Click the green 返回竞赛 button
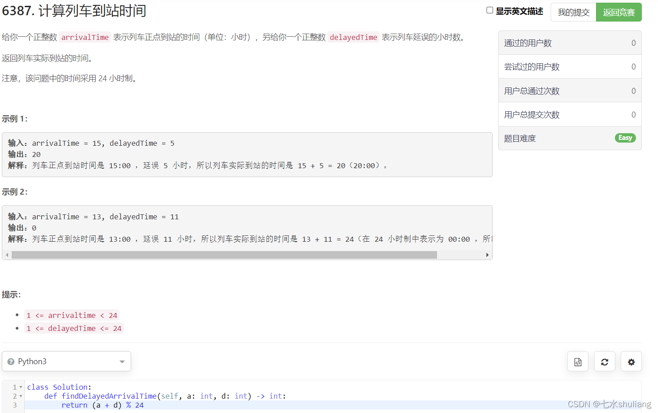The image size is (658, 413). tap(619, 12)
